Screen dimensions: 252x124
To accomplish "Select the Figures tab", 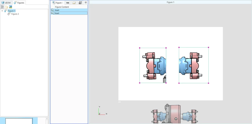I will point(19,3).
